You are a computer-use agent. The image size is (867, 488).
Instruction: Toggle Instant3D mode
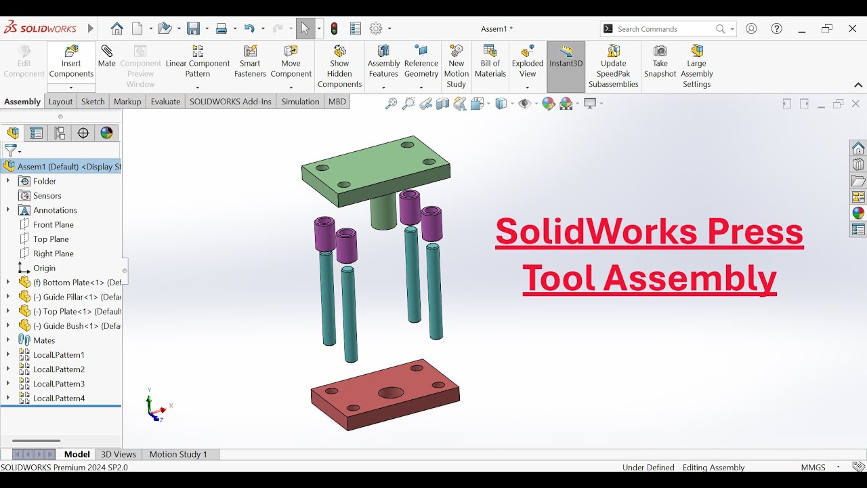(566, 66)
